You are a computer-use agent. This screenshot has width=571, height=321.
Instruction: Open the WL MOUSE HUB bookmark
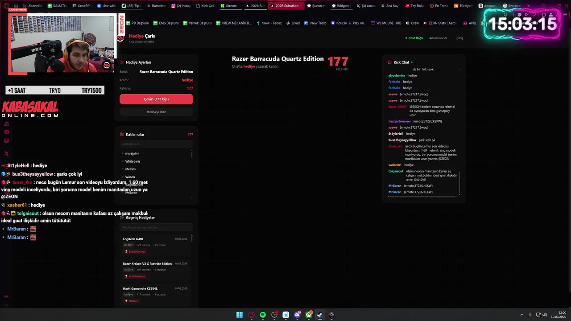pyautogui.click(x=386, y=23)
